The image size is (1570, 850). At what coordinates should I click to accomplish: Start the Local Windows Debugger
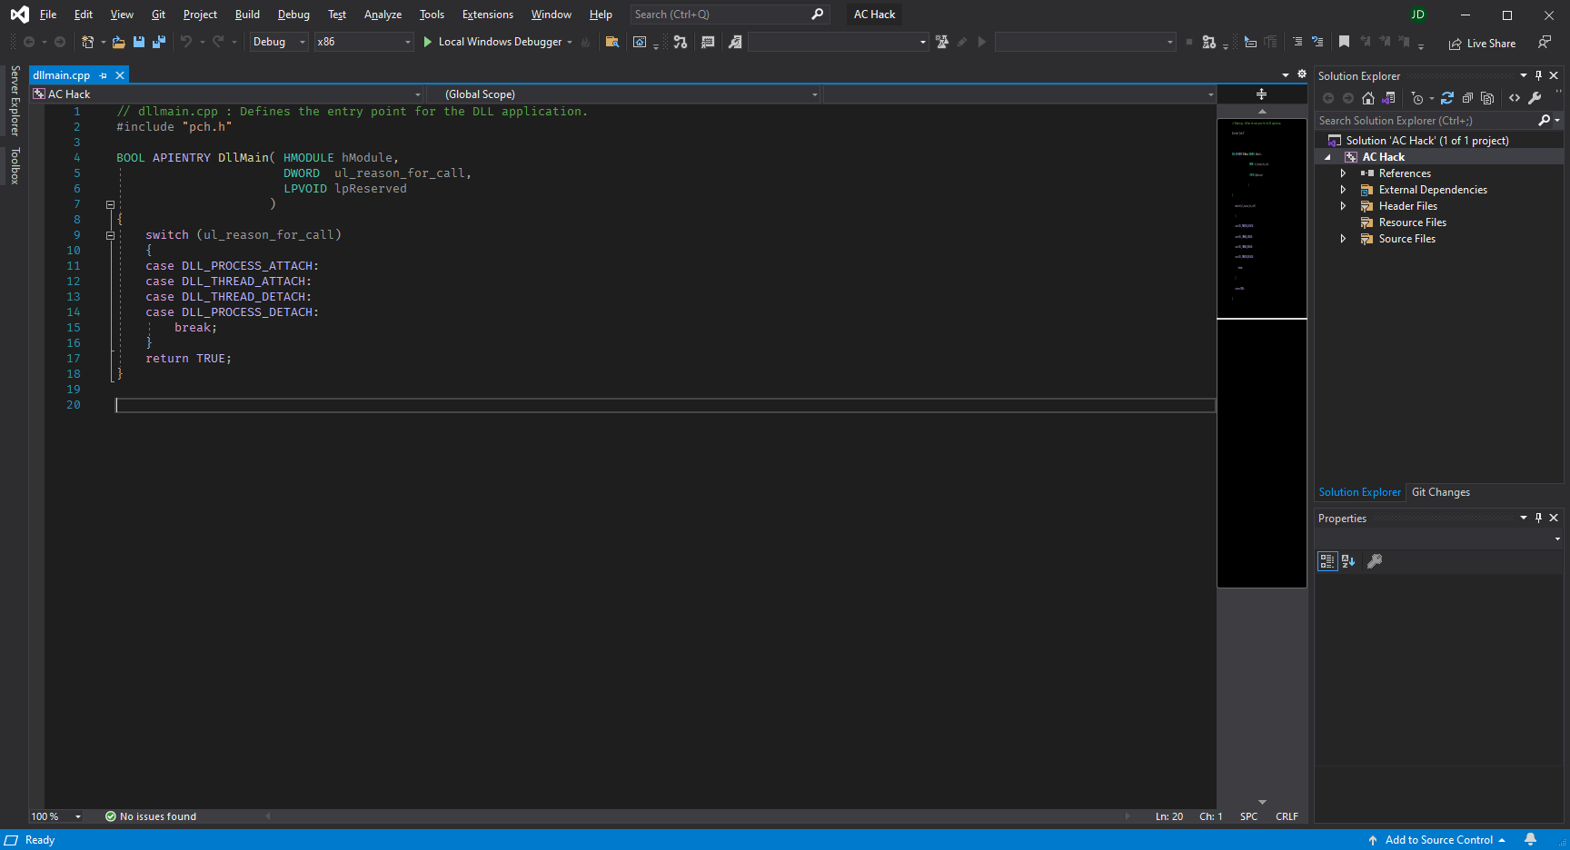point(492,42)
